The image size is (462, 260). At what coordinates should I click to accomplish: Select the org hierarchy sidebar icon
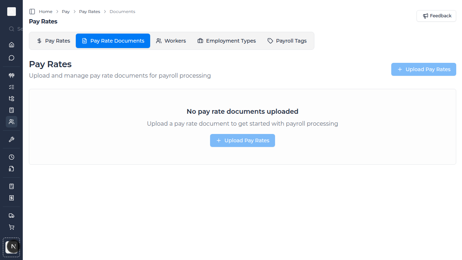(x=12, y=98)
